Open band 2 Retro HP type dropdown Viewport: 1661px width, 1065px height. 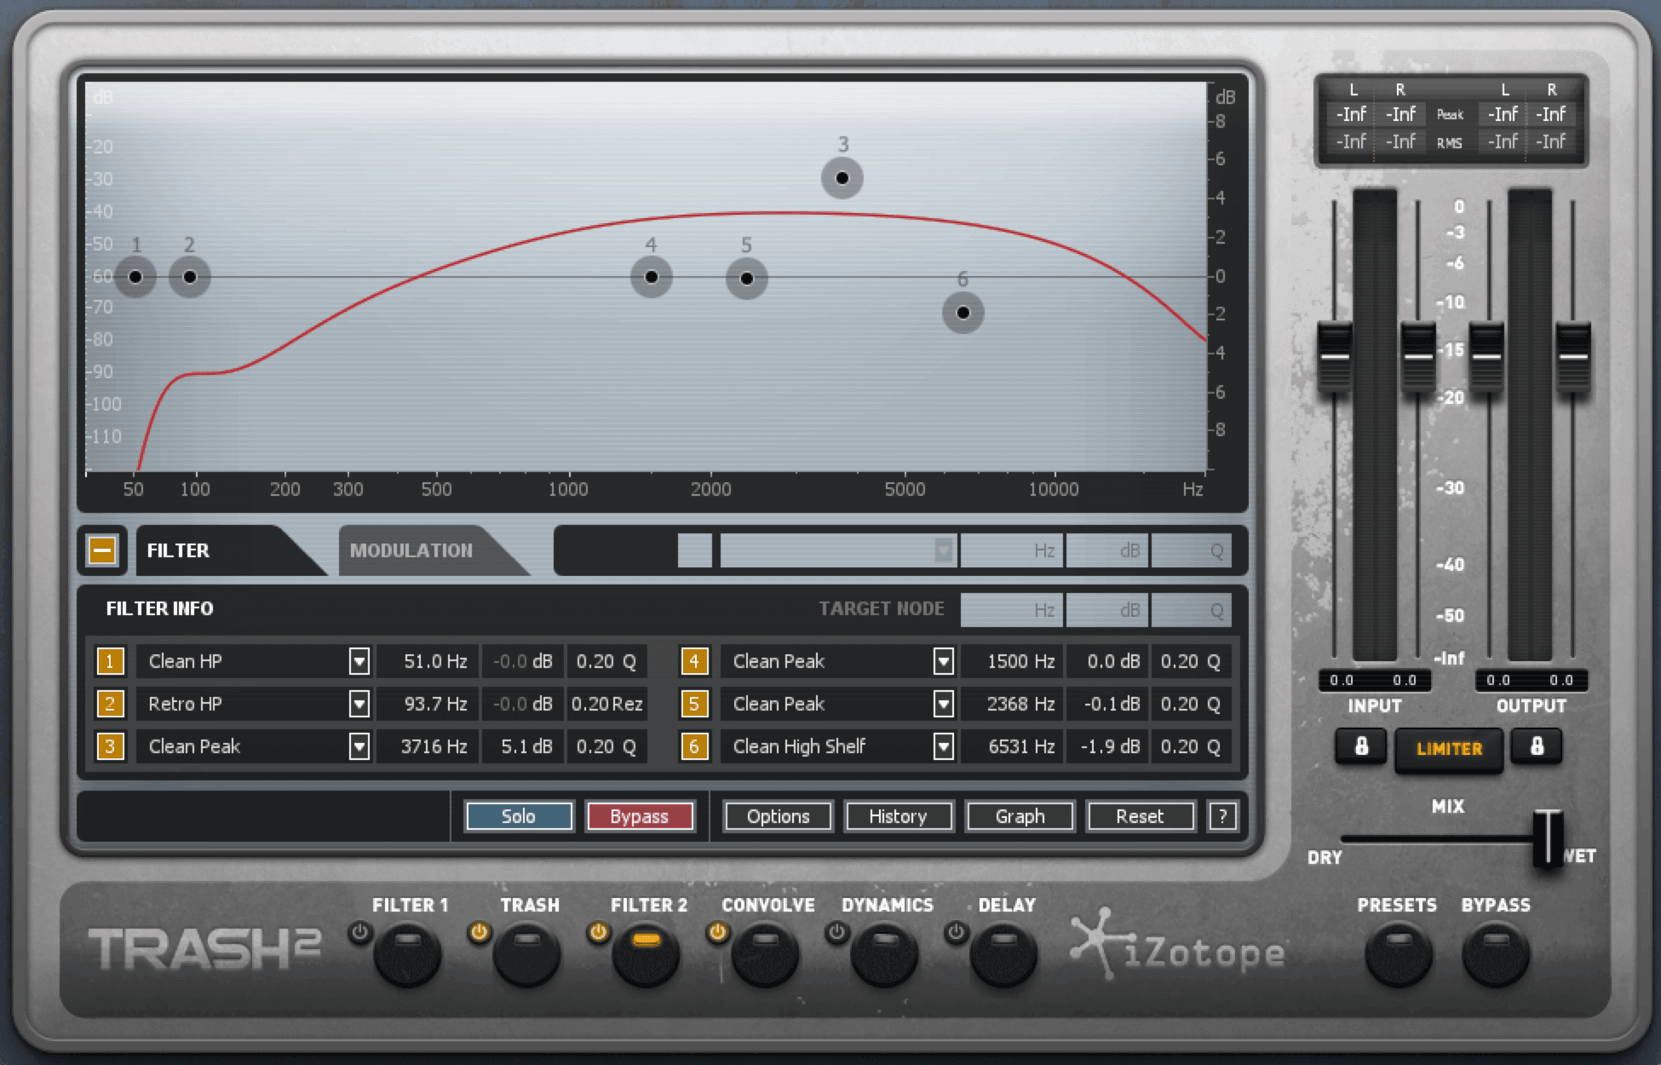(359, 704)
